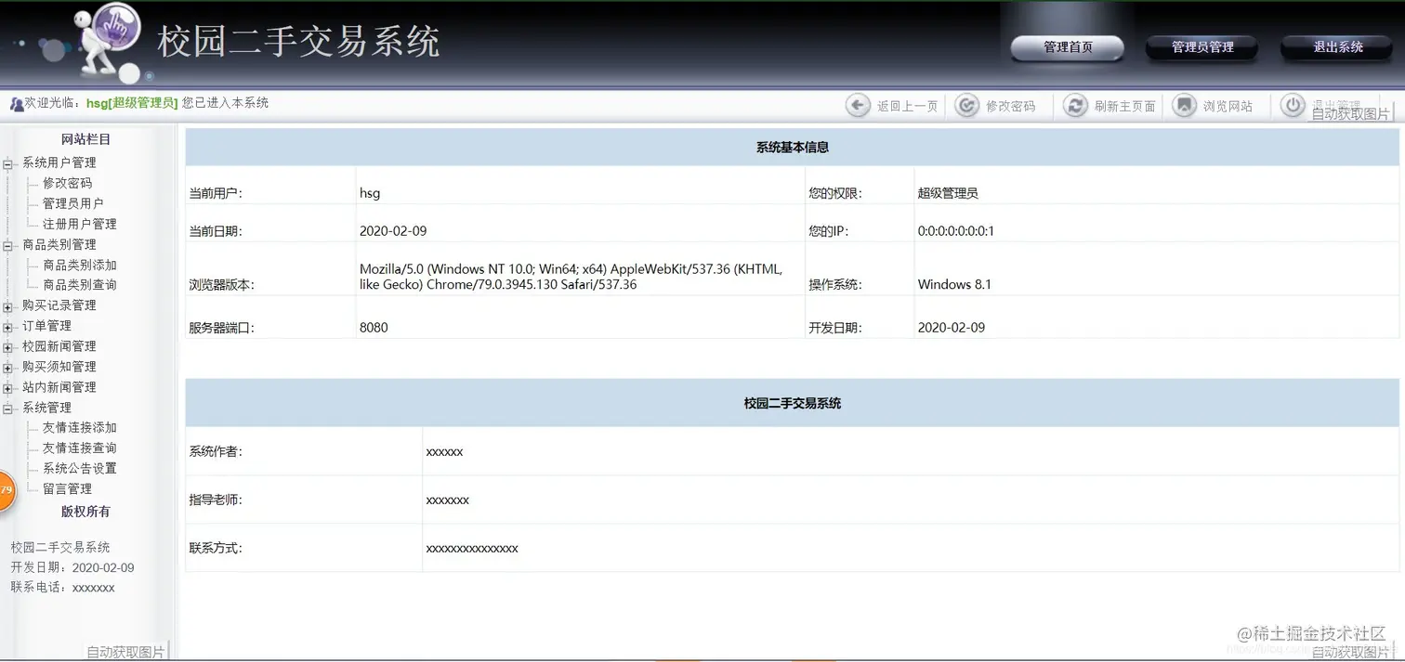
Task: Click the orange circular badge at left edge
Action: (x=6, y=489)
